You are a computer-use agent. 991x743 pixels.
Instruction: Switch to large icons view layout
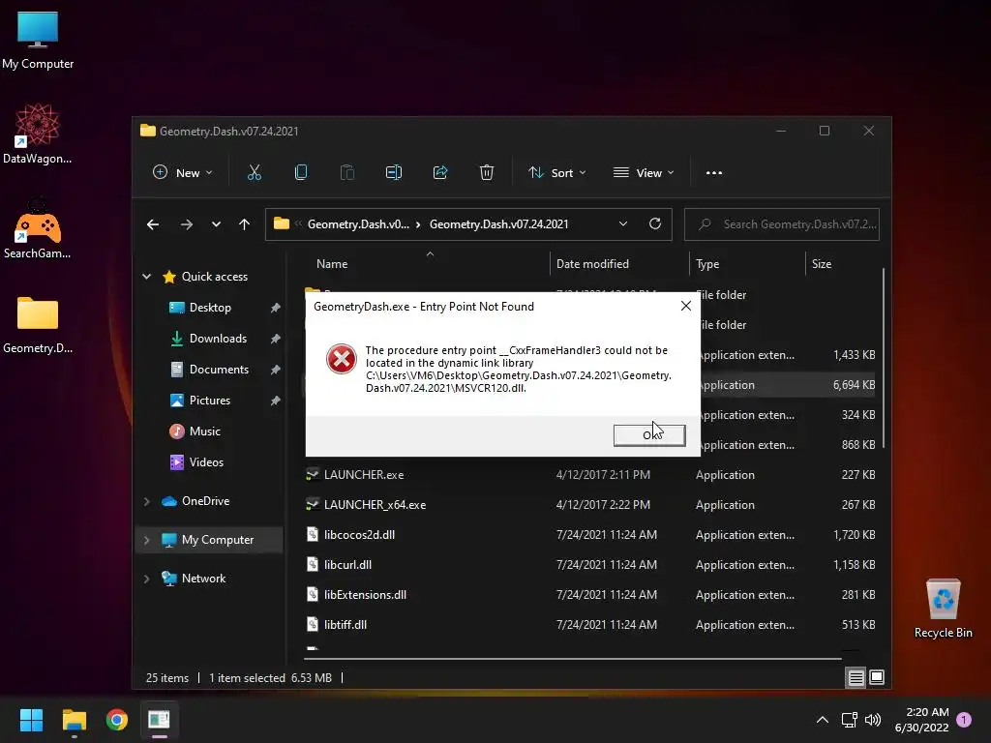(x=877, y=677)
